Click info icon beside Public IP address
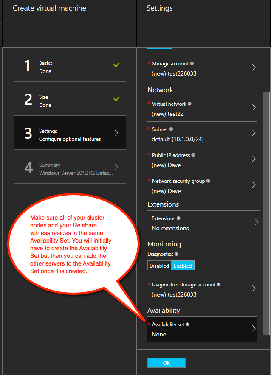 coord(193,155)
